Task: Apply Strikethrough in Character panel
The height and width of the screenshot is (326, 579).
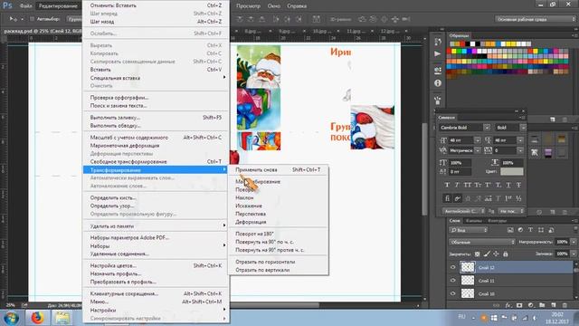Action: [x=518, y=185]
